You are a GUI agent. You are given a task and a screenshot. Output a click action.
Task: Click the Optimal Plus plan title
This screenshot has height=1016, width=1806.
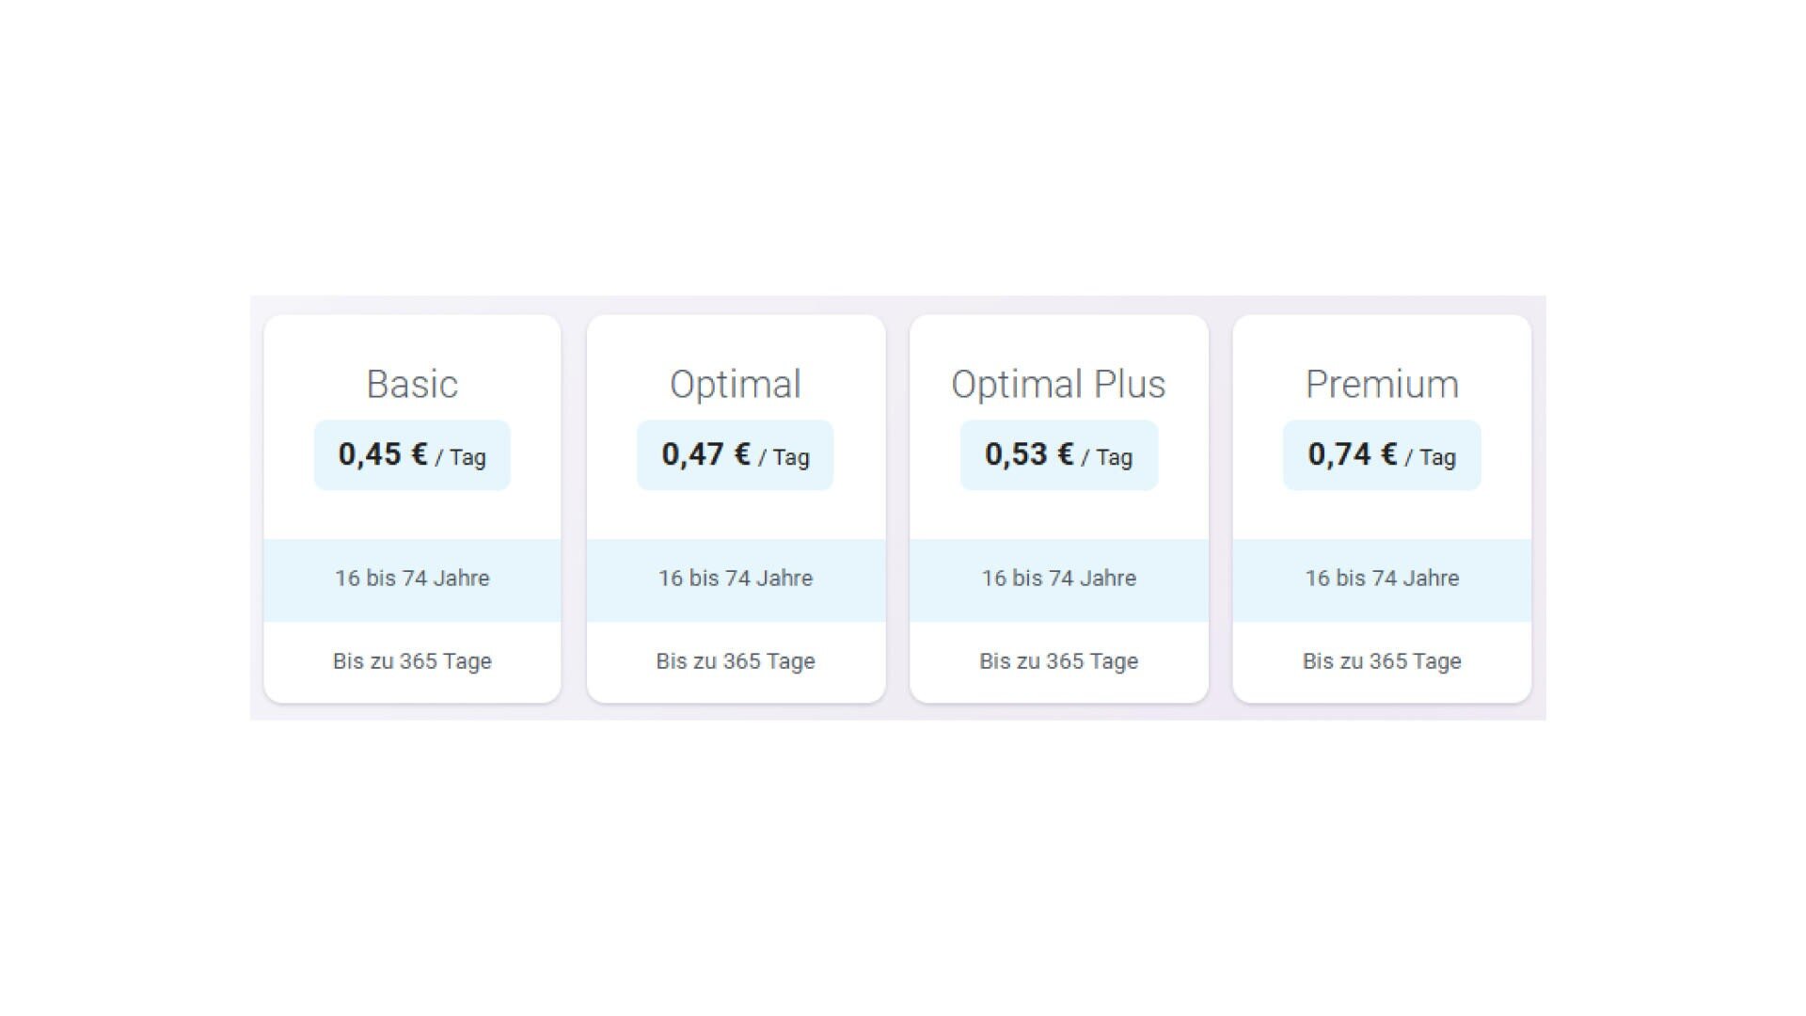[1058, 384]
